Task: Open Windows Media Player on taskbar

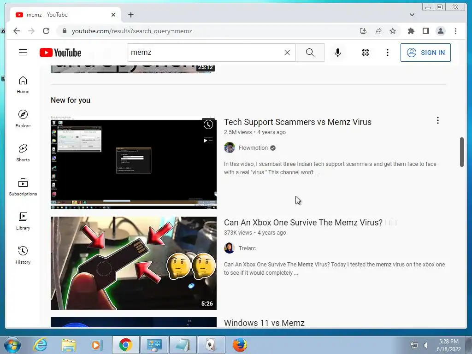Action: coord(97,345)
